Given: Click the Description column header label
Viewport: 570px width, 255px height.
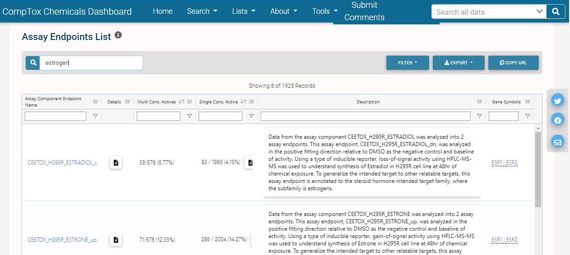Looking at the screenshot, I should 368,102.
